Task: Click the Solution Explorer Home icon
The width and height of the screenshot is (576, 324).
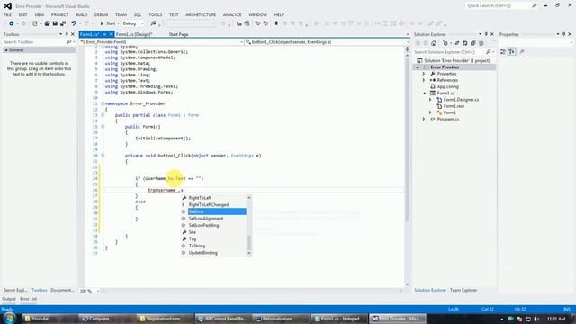Action: coord(434,43)
